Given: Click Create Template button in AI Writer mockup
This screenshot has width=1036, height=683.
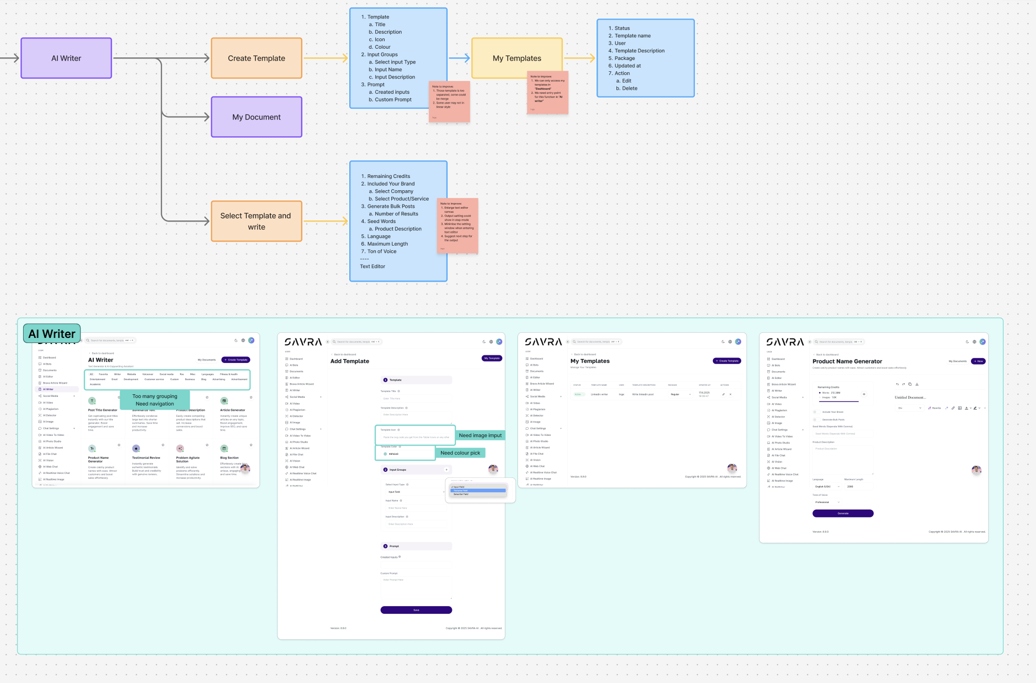Looking at the screenshot, I should (x=236, y=360).
